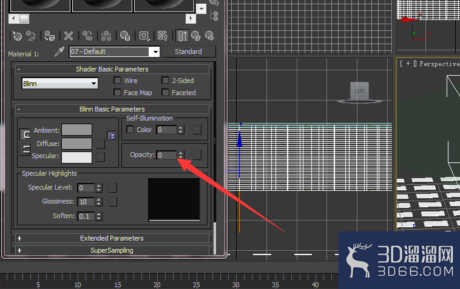Click the Self-Illumination Color spinner arrows
The width and height of the screenshot is (460, 289).
point(181,130)
